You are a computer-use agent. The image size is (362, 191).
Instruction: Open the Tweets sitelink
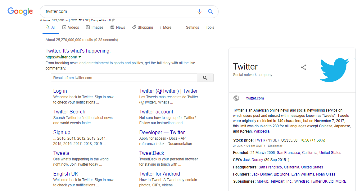pyautogui.click(x=61, y=153)
